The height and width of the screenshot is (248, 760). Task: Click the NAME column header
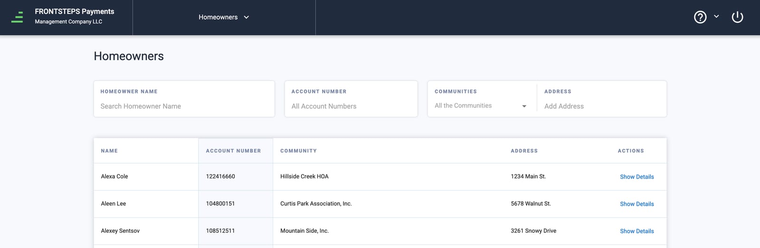[109, 151]
